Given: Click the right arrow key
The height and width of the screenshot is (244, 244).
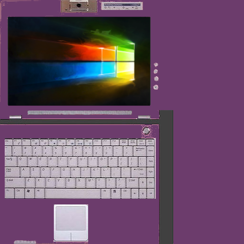Looking at the screenshot, I should click(151, 193).
